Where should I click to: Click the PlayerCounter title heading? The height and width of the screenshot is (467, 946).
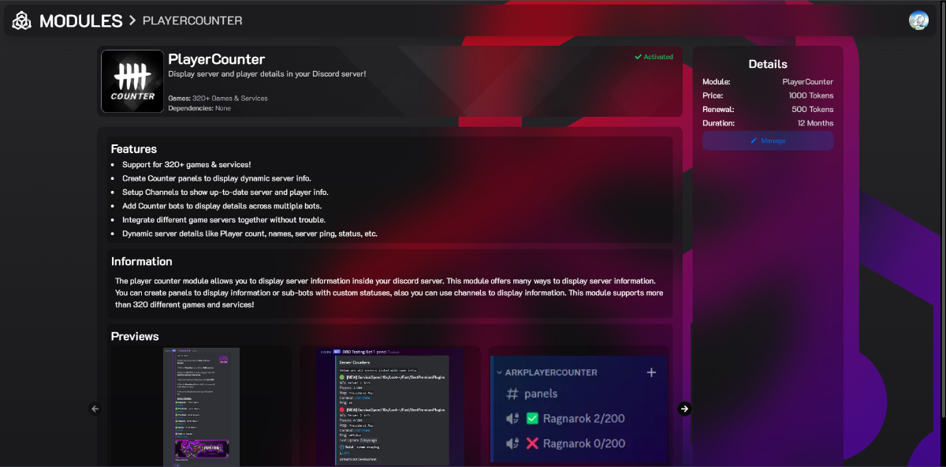pos(217,59)
